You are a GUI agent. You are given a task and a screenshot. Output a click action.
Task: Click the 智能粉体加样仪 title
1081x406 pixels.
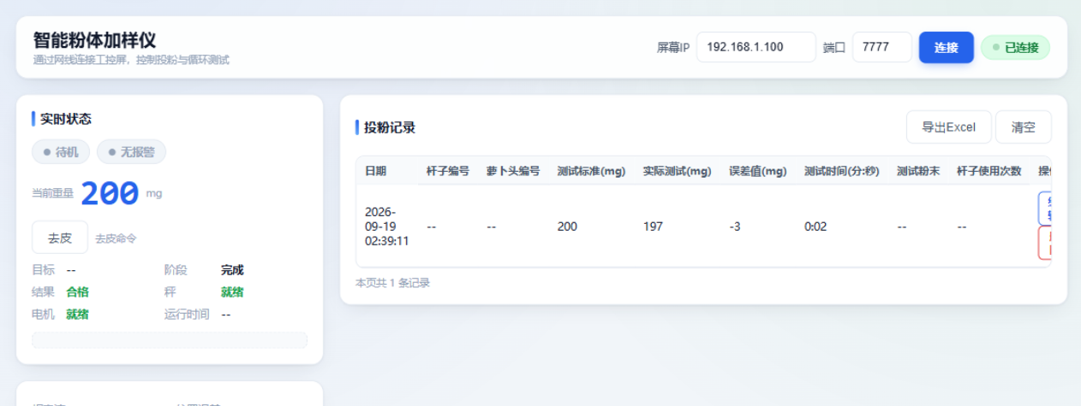(x=94, y=40)
